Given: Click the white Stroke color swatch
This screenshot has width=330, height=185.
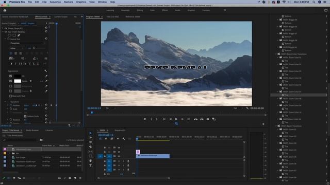Looking at the screenshot, I should pos(18,81).
